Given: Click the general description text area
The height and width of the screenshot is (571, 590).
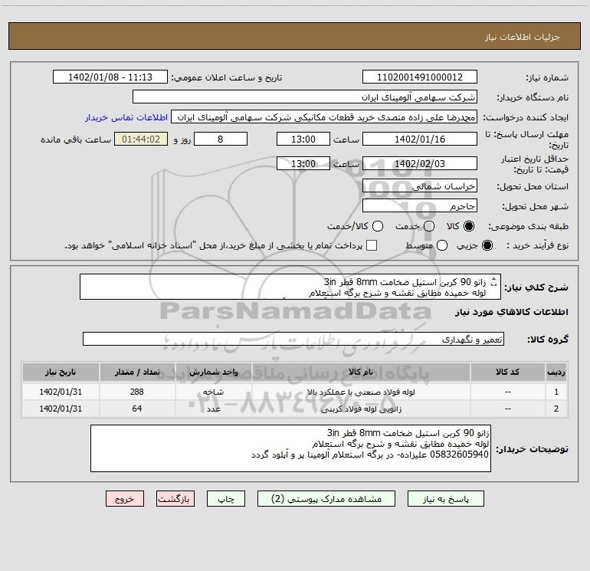Looking at the screenshot, I should 290,287.
